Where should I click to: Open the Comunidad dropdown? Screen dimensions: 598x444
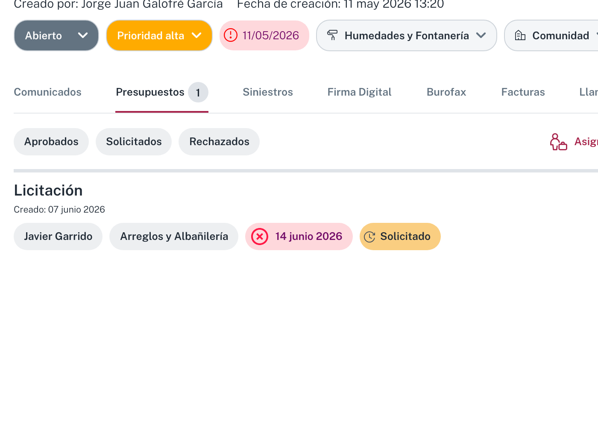coord(551,35)
